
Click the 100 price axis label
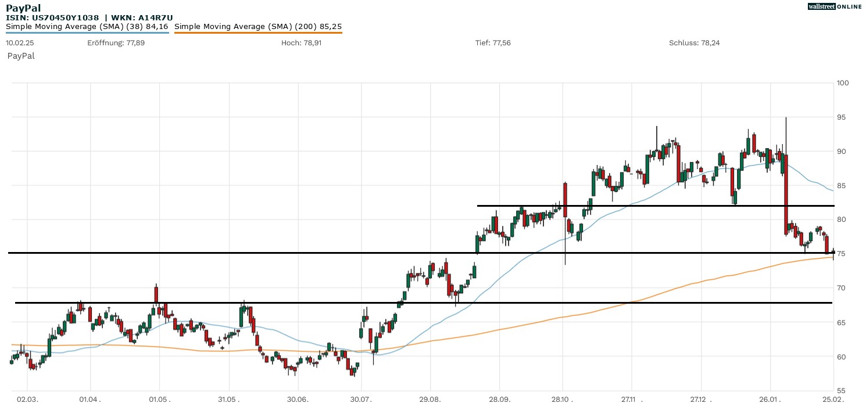click(843, 83)
